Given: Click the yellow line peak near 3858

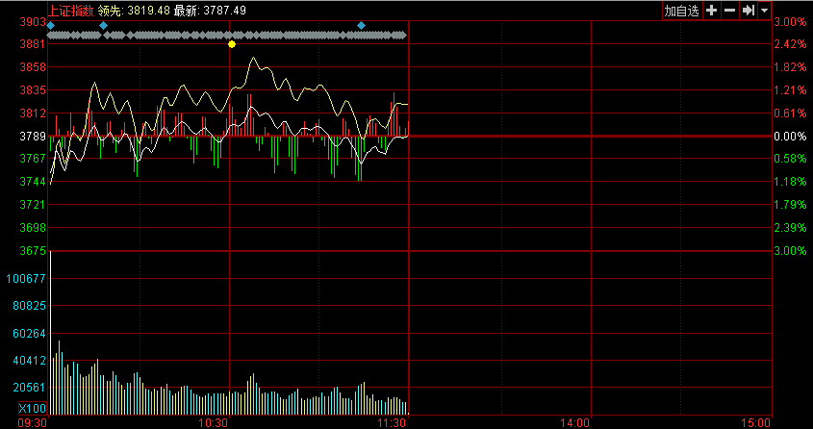Looking at the screenshot, I should 254,59.
